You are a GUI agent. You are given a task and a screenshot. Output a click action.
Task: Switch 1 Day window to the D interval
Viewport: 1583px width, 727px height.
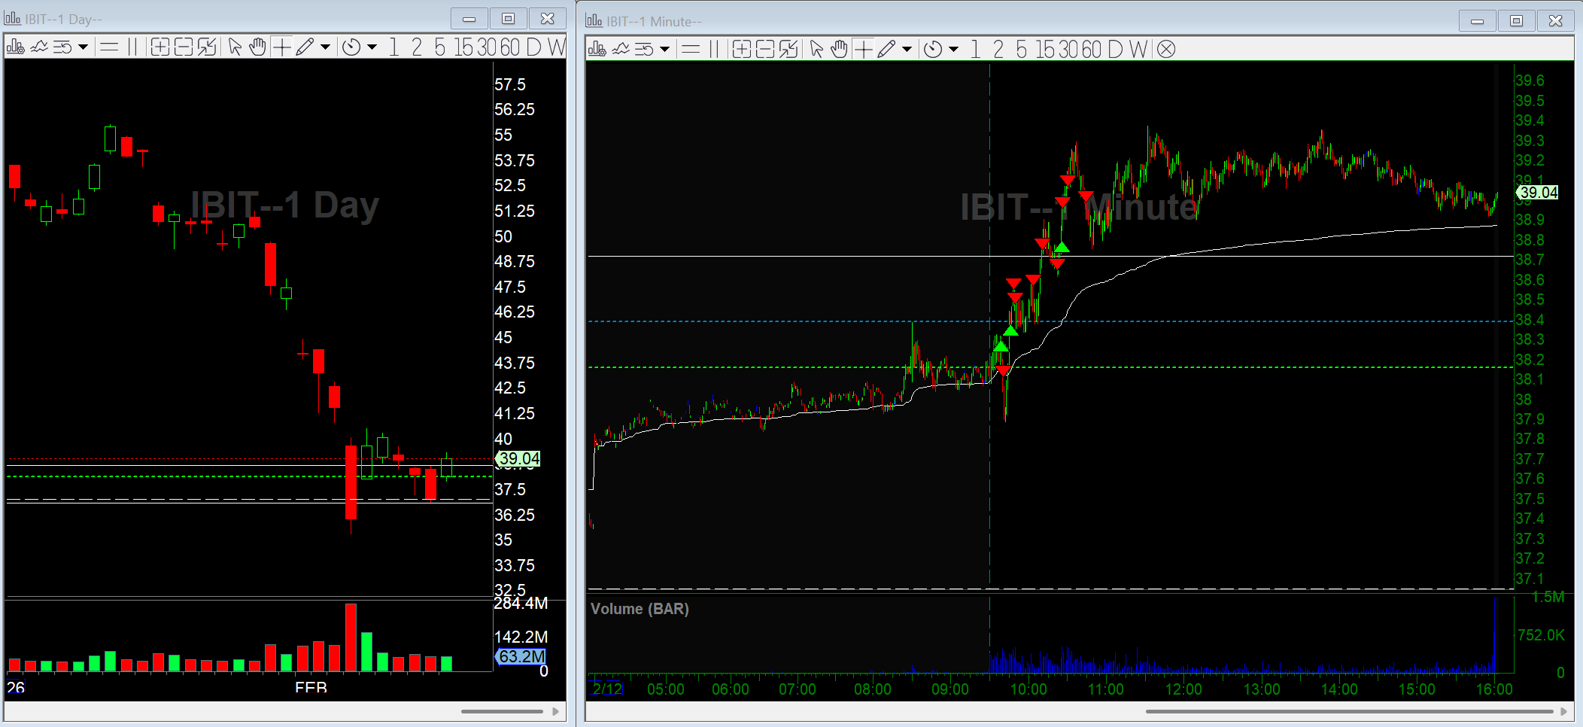click(534, 47)
